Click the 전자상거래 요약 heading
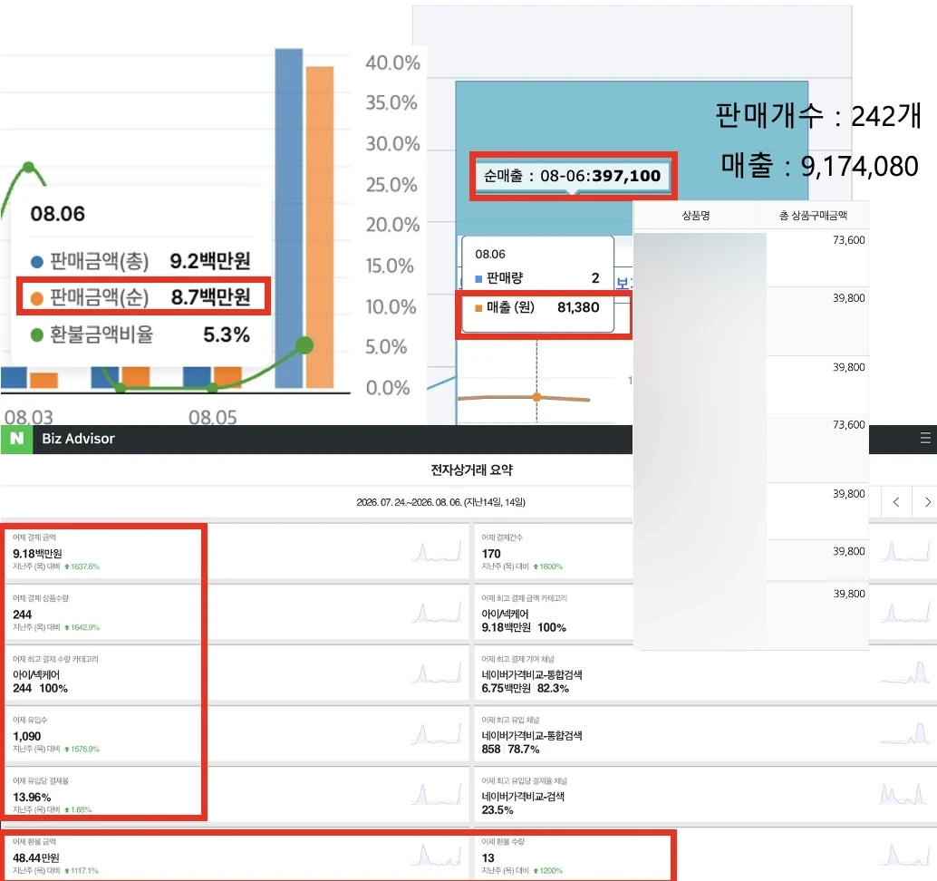 [471, 470]
